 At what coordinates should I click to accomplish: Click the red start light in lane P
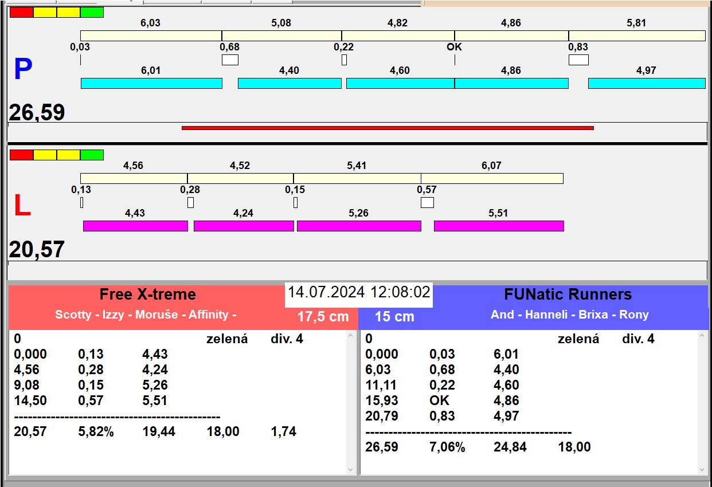[x=22, y=12]
